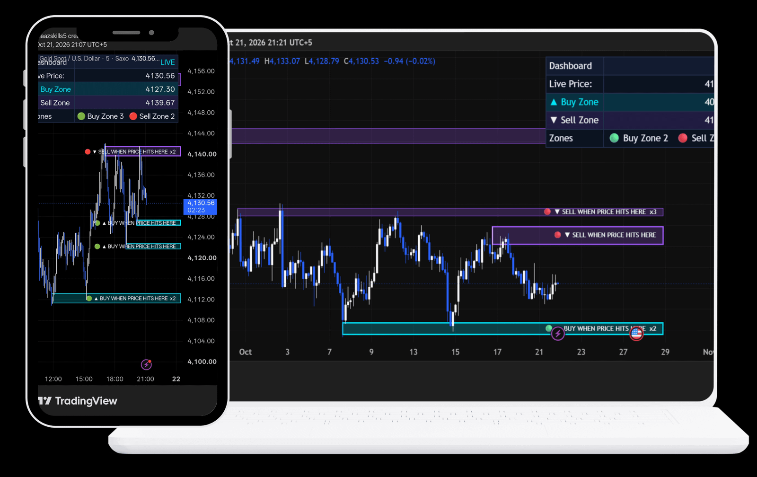Screen dimensions: 757x477
Task: Select Sell Zone value 4139.67 on phone
Action: click(x=160, y=103)
